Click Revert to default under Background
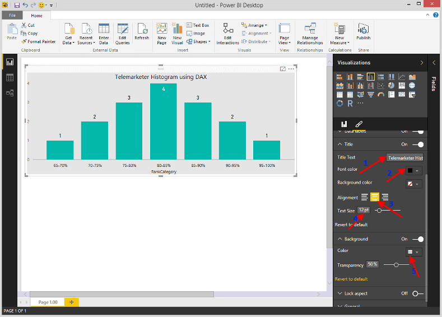The image size is (442, 317). (351, 279)
